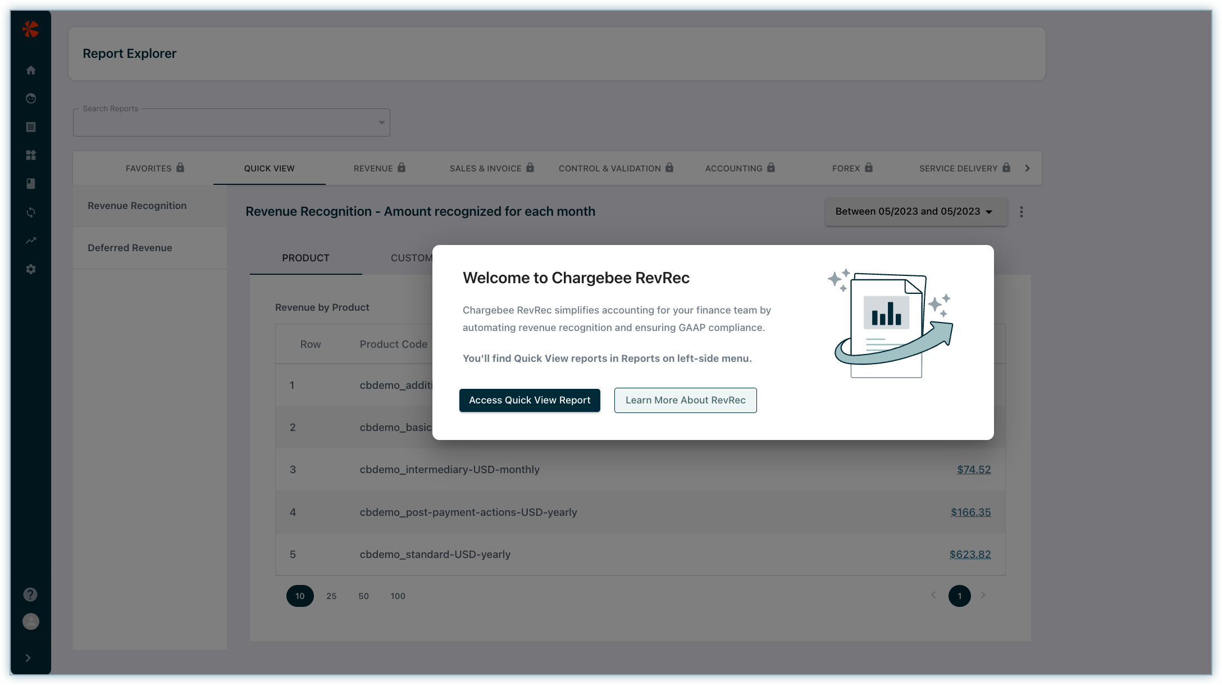
Task: Open the sync arrows icon in sidebar
Action: pyautogui.click(x=31, y=212)
